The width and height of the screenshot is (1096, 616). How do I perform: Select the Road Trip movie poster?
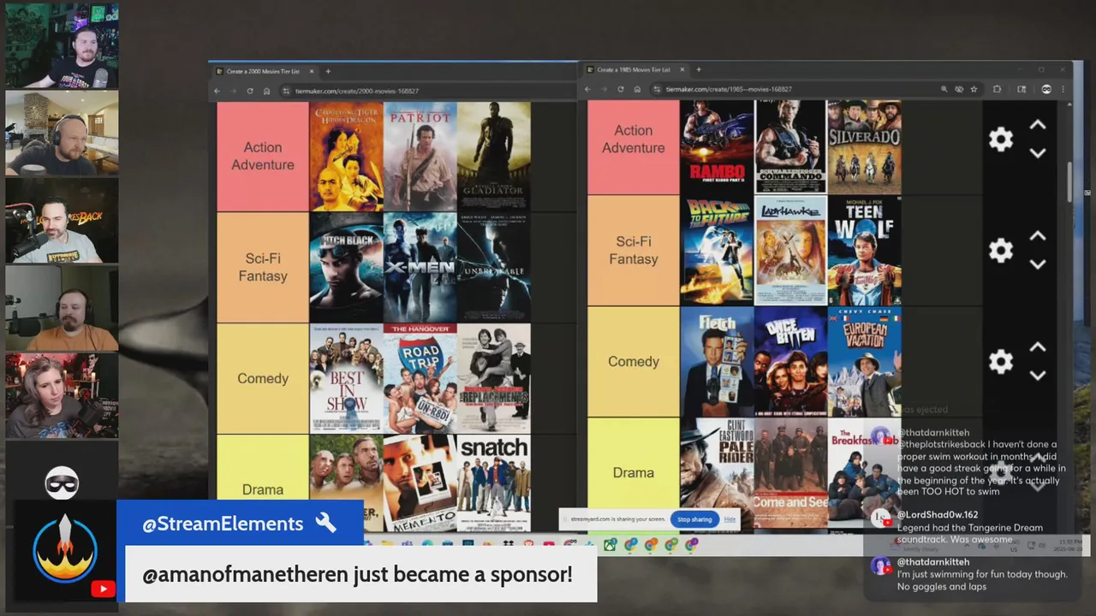pyautogui.click(x=420, y=378)
